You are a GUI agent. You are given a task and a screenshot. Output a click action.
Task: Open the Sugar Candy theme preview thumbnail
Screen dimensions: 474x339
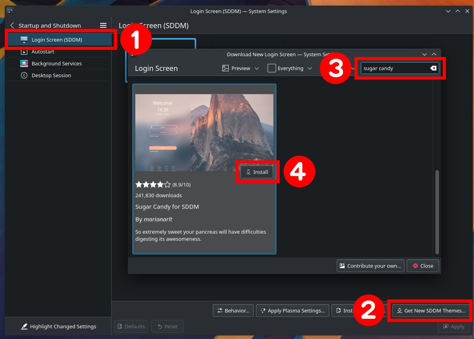coord(204,132)
